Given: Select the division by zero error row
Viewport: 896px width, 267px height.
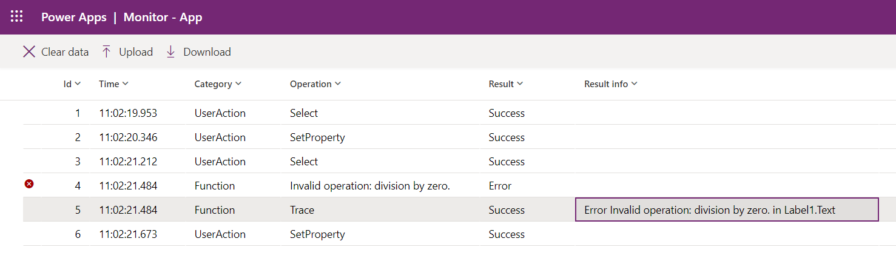Looking at the screenshot, I should (x=369, y=186).
